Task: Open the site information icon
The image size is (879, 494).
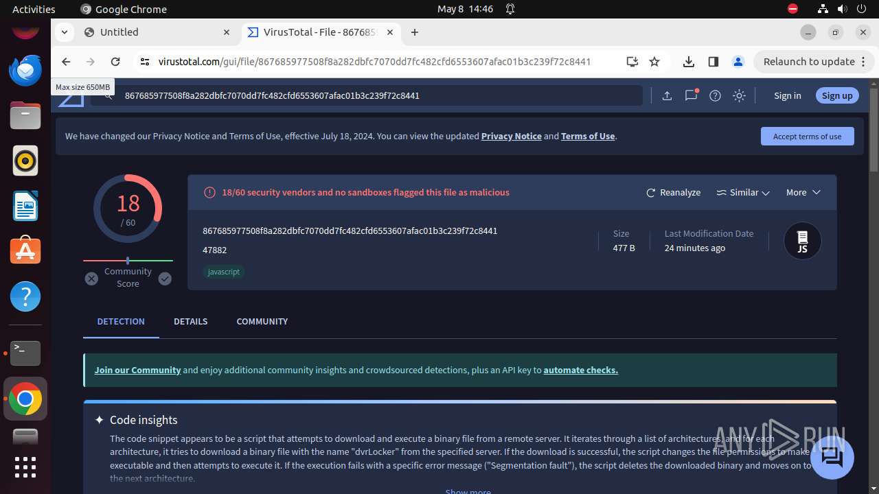Action: (144, 62)
